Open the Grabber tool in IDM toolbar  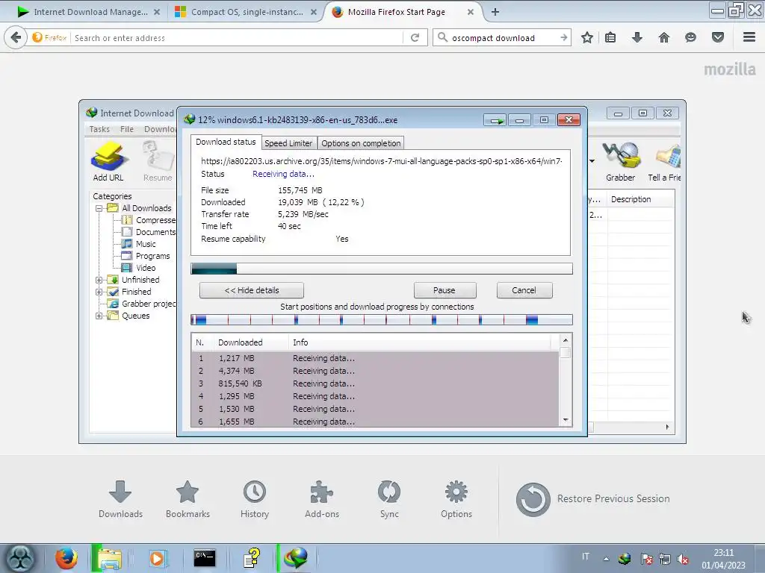(620, 161)
